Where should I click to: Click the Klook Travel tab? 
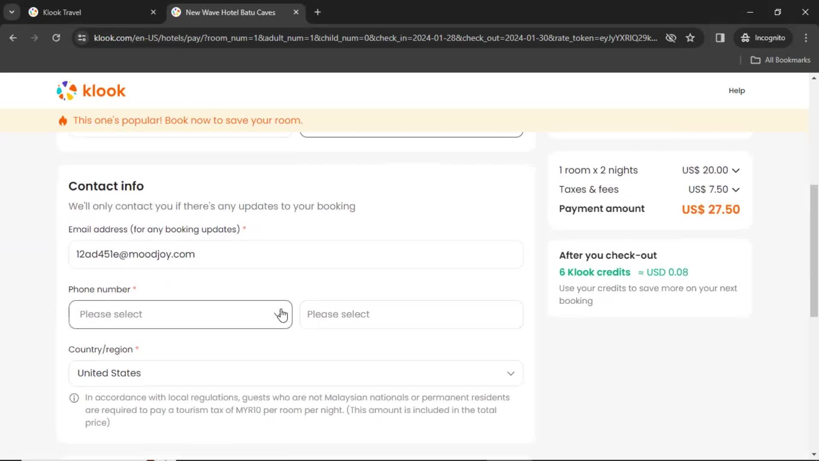tap(92, 12)
